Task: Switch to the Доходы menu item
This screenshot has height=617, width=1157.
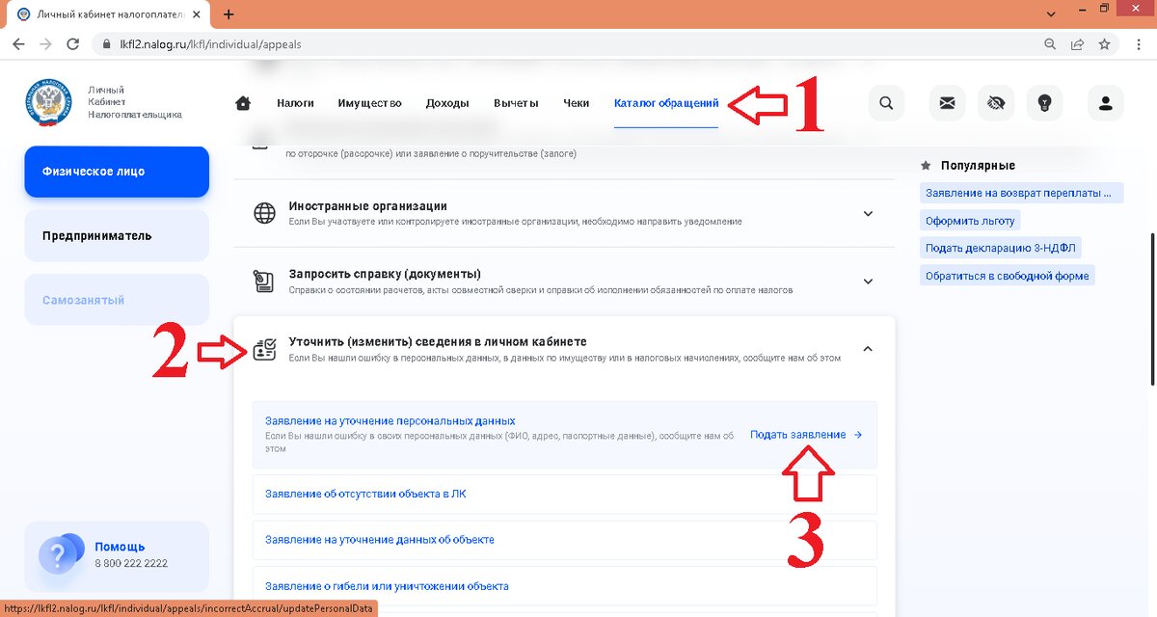Action: 447,102
